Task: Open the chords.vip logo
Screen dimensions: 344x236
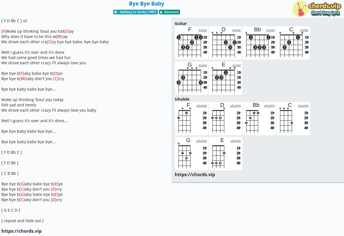Action: tap(317, 9)
